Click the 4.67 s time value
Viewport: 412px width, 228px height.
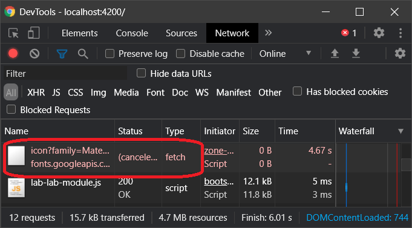320,151
